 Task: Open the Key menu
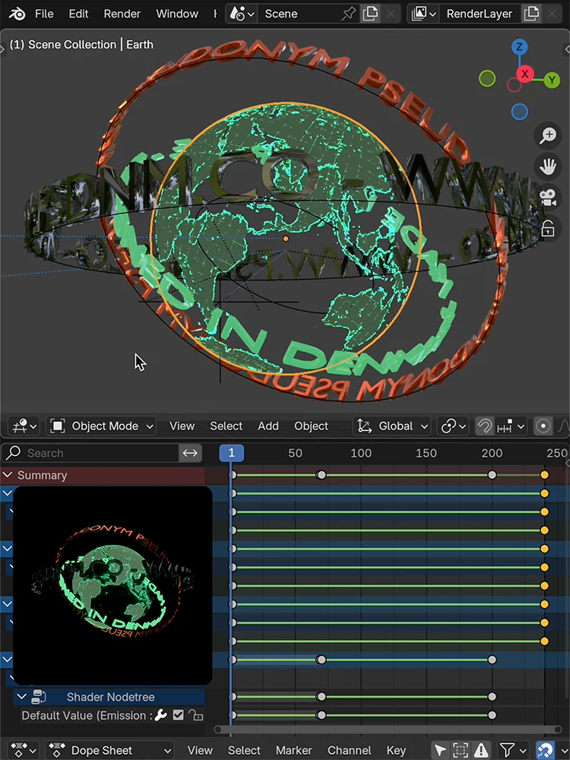click(x=396, y=751)
